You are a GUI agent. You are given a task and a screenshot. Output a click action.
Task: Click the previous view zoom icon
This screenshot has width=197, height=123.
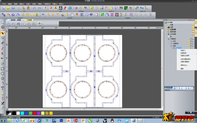[19, 24]
